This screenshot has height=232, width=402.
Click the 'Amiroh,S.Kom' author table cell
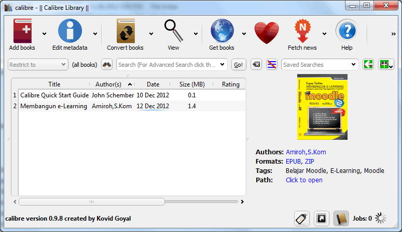pos(113,106)
